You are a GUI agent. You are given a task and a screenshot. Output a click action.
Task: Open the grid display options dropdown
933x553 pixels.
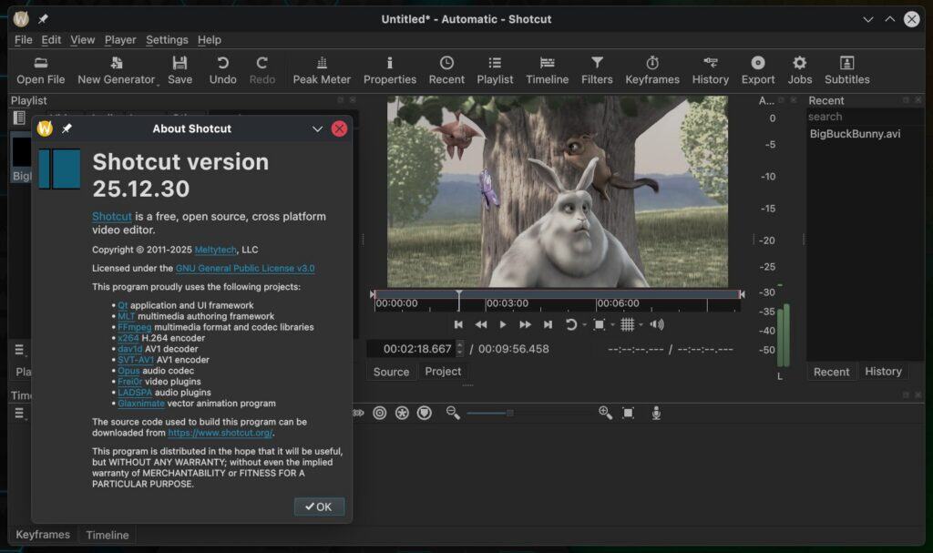click(x=641, y=324)
